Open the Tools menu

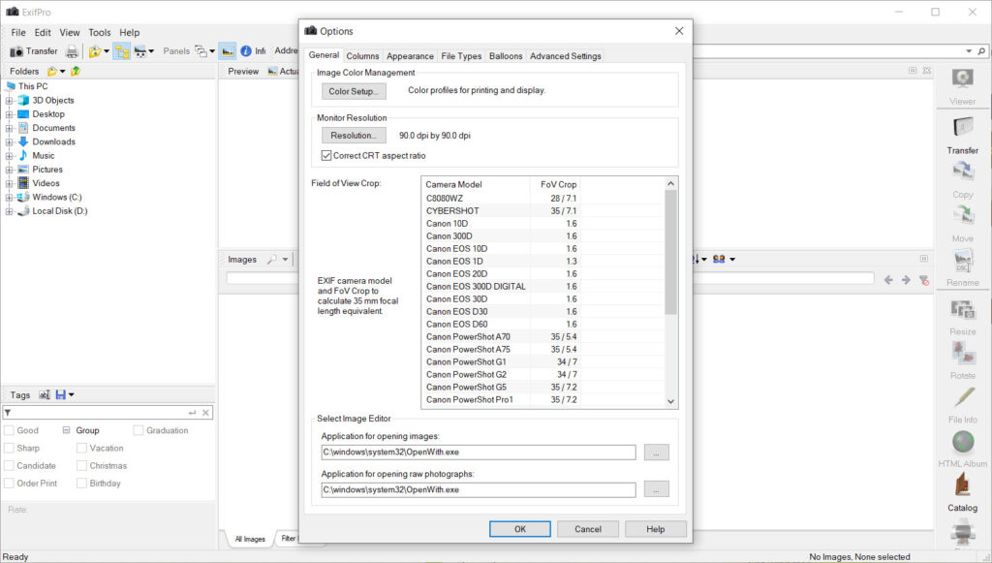[100, 32]
